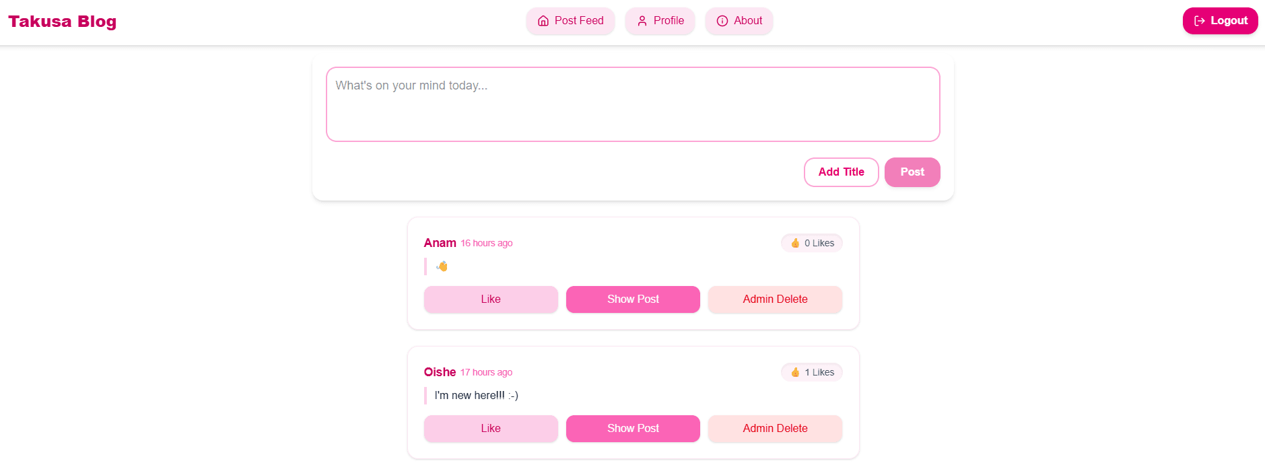This screenshot has height=463, width=1265.
Task: Click the person icon beside Profile
Action: click(x=642, y=21)
